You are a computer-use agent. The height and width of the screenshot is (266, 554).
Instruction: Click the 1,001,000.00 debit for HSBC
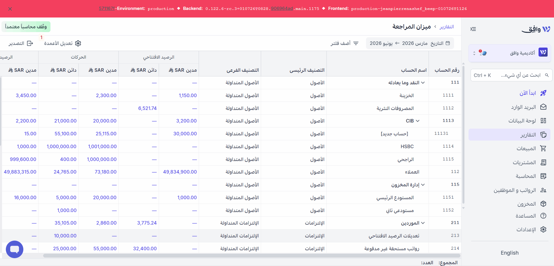102,147
